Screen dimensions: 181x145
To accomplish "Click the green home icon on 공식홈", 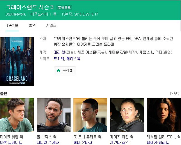I will pyautogui.click(x=58, y=71).
